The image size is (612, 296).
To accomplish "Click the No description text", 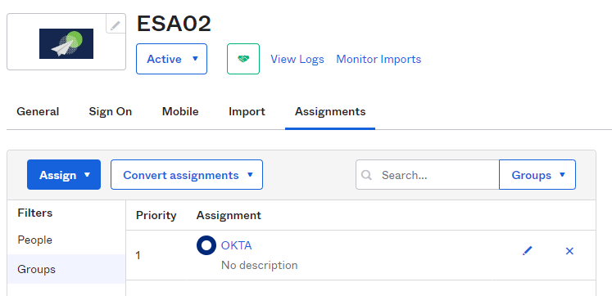I will tap(259, 265).
